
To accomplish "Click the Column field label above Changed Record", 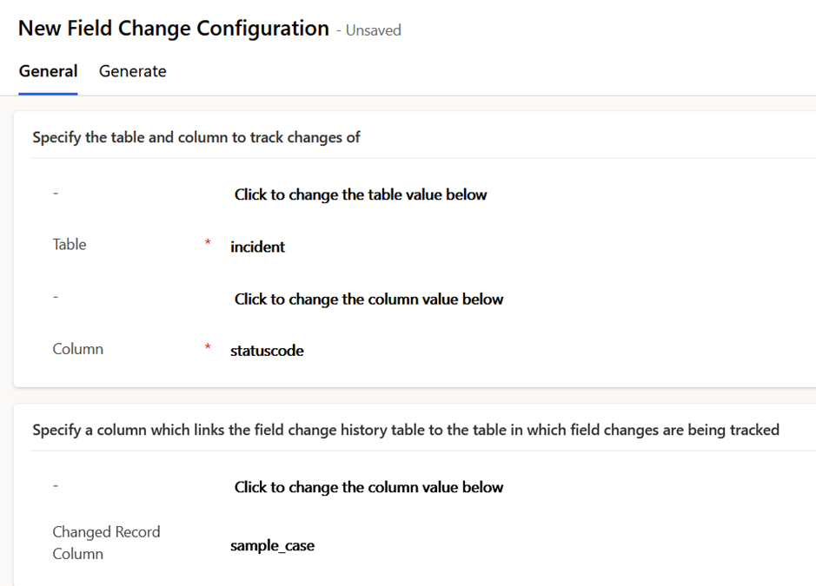I will click(78, 349).
